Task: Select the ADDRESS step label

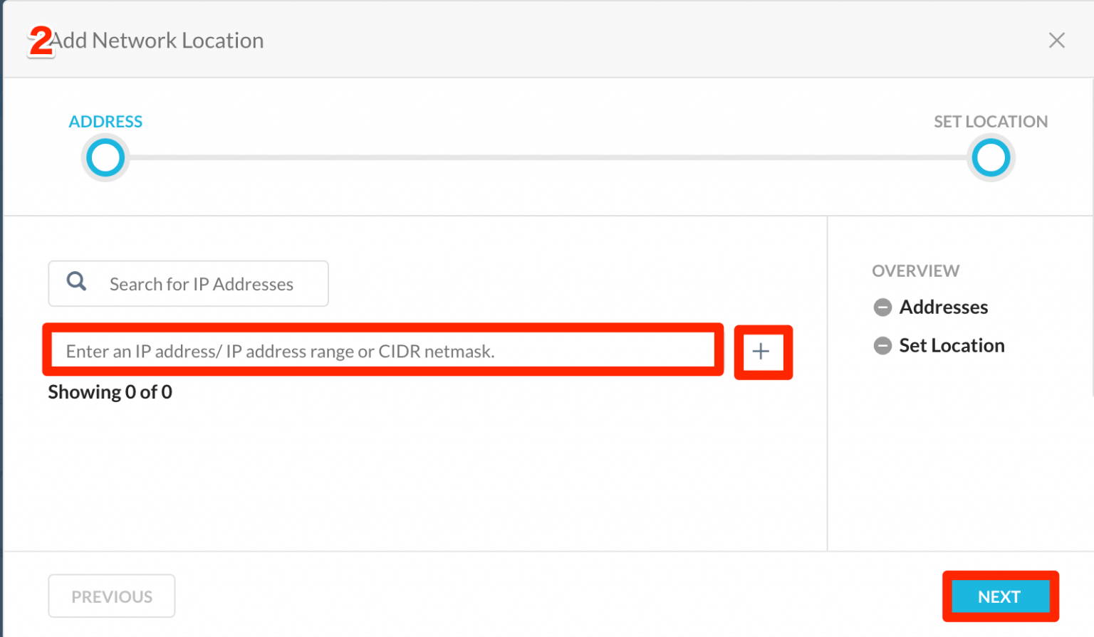Action: pos(105,122)
